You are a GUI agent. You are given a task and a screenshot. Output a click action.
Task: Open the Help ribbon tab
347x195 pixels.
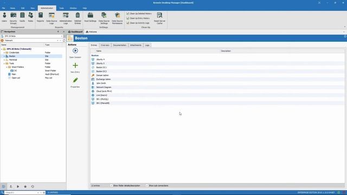(85, 8)
